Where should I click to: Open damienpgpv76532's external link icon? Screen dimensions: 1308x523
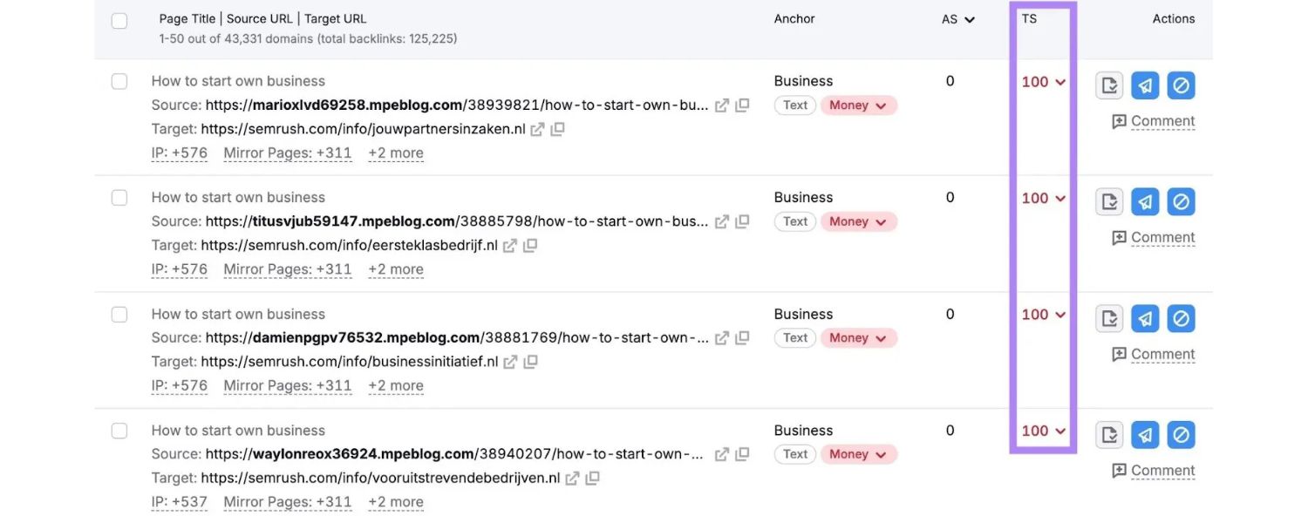pos(721,336)
